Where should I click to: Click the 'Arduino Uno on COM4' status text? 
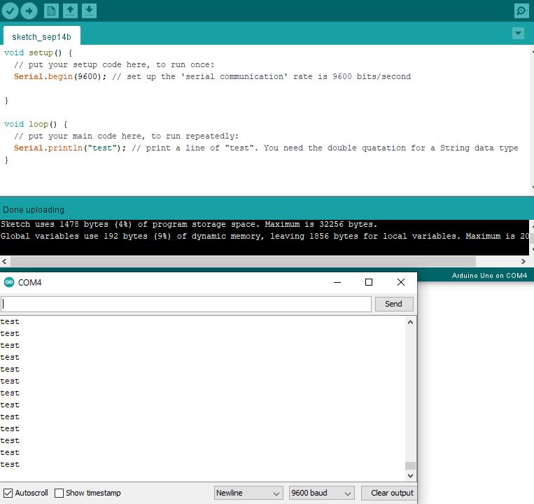[489, 276]
